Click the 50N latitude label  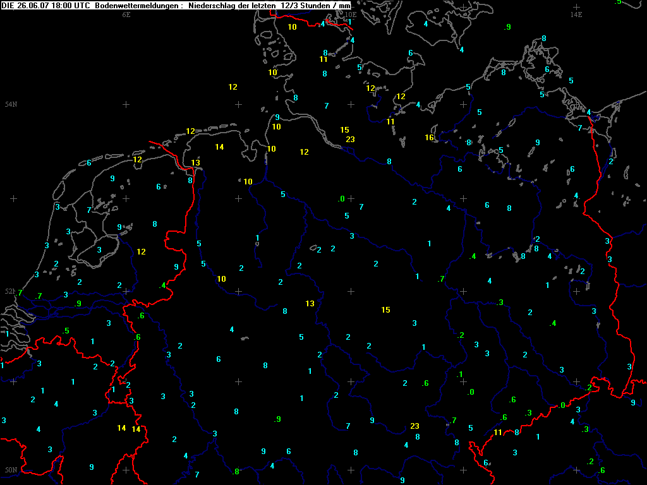pos(11,470)
